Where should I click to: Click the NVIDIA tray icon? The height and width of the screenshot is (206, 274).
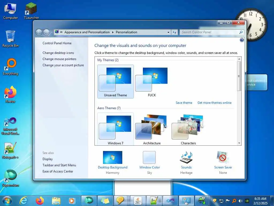click(247, 201)
